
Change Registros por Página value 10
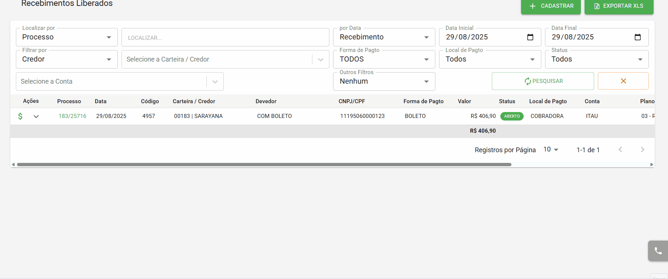tap(551, 149)
